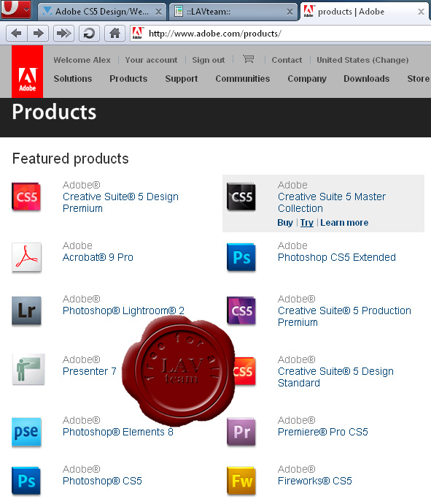Open Premiere Pro CS5 link
Screen dimensions: 431x499
coord(322,432)
